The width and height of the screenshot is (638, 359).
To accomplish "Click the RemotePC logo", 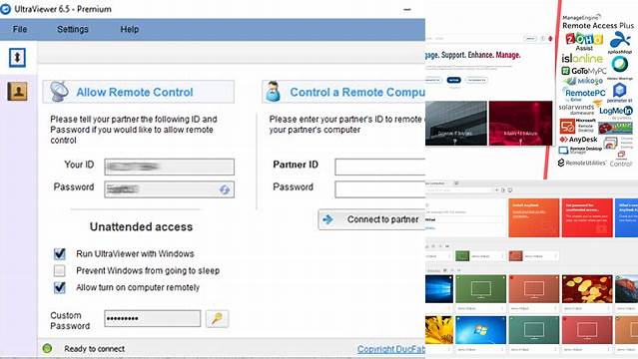I will coord(584,94).
